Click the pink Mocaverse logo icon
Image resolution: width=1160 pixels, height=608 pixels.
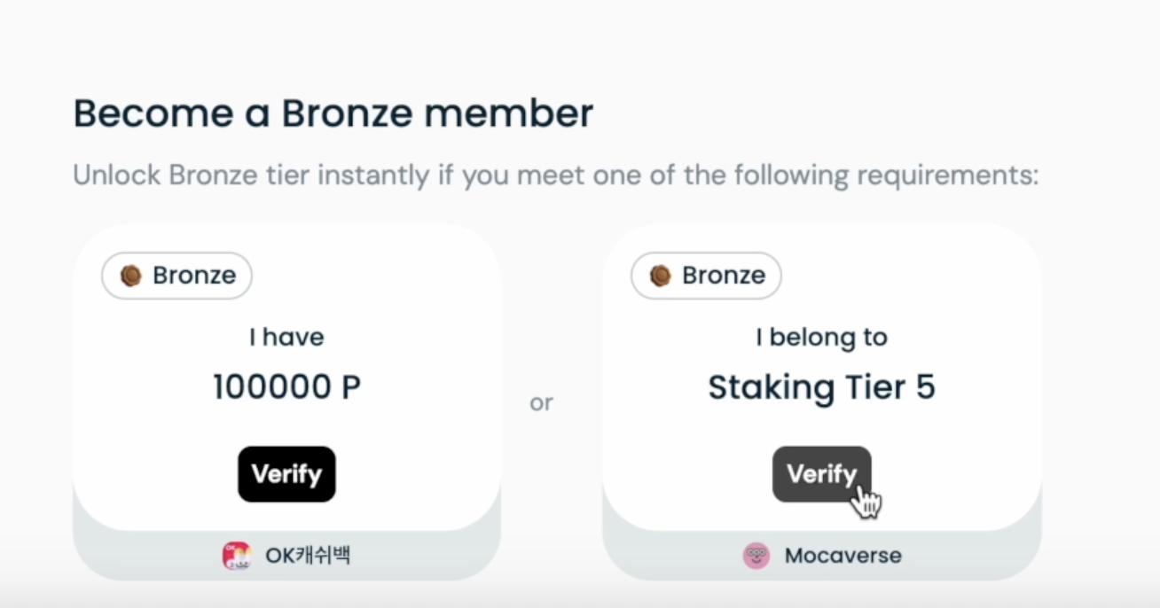[x=756, y=556]
